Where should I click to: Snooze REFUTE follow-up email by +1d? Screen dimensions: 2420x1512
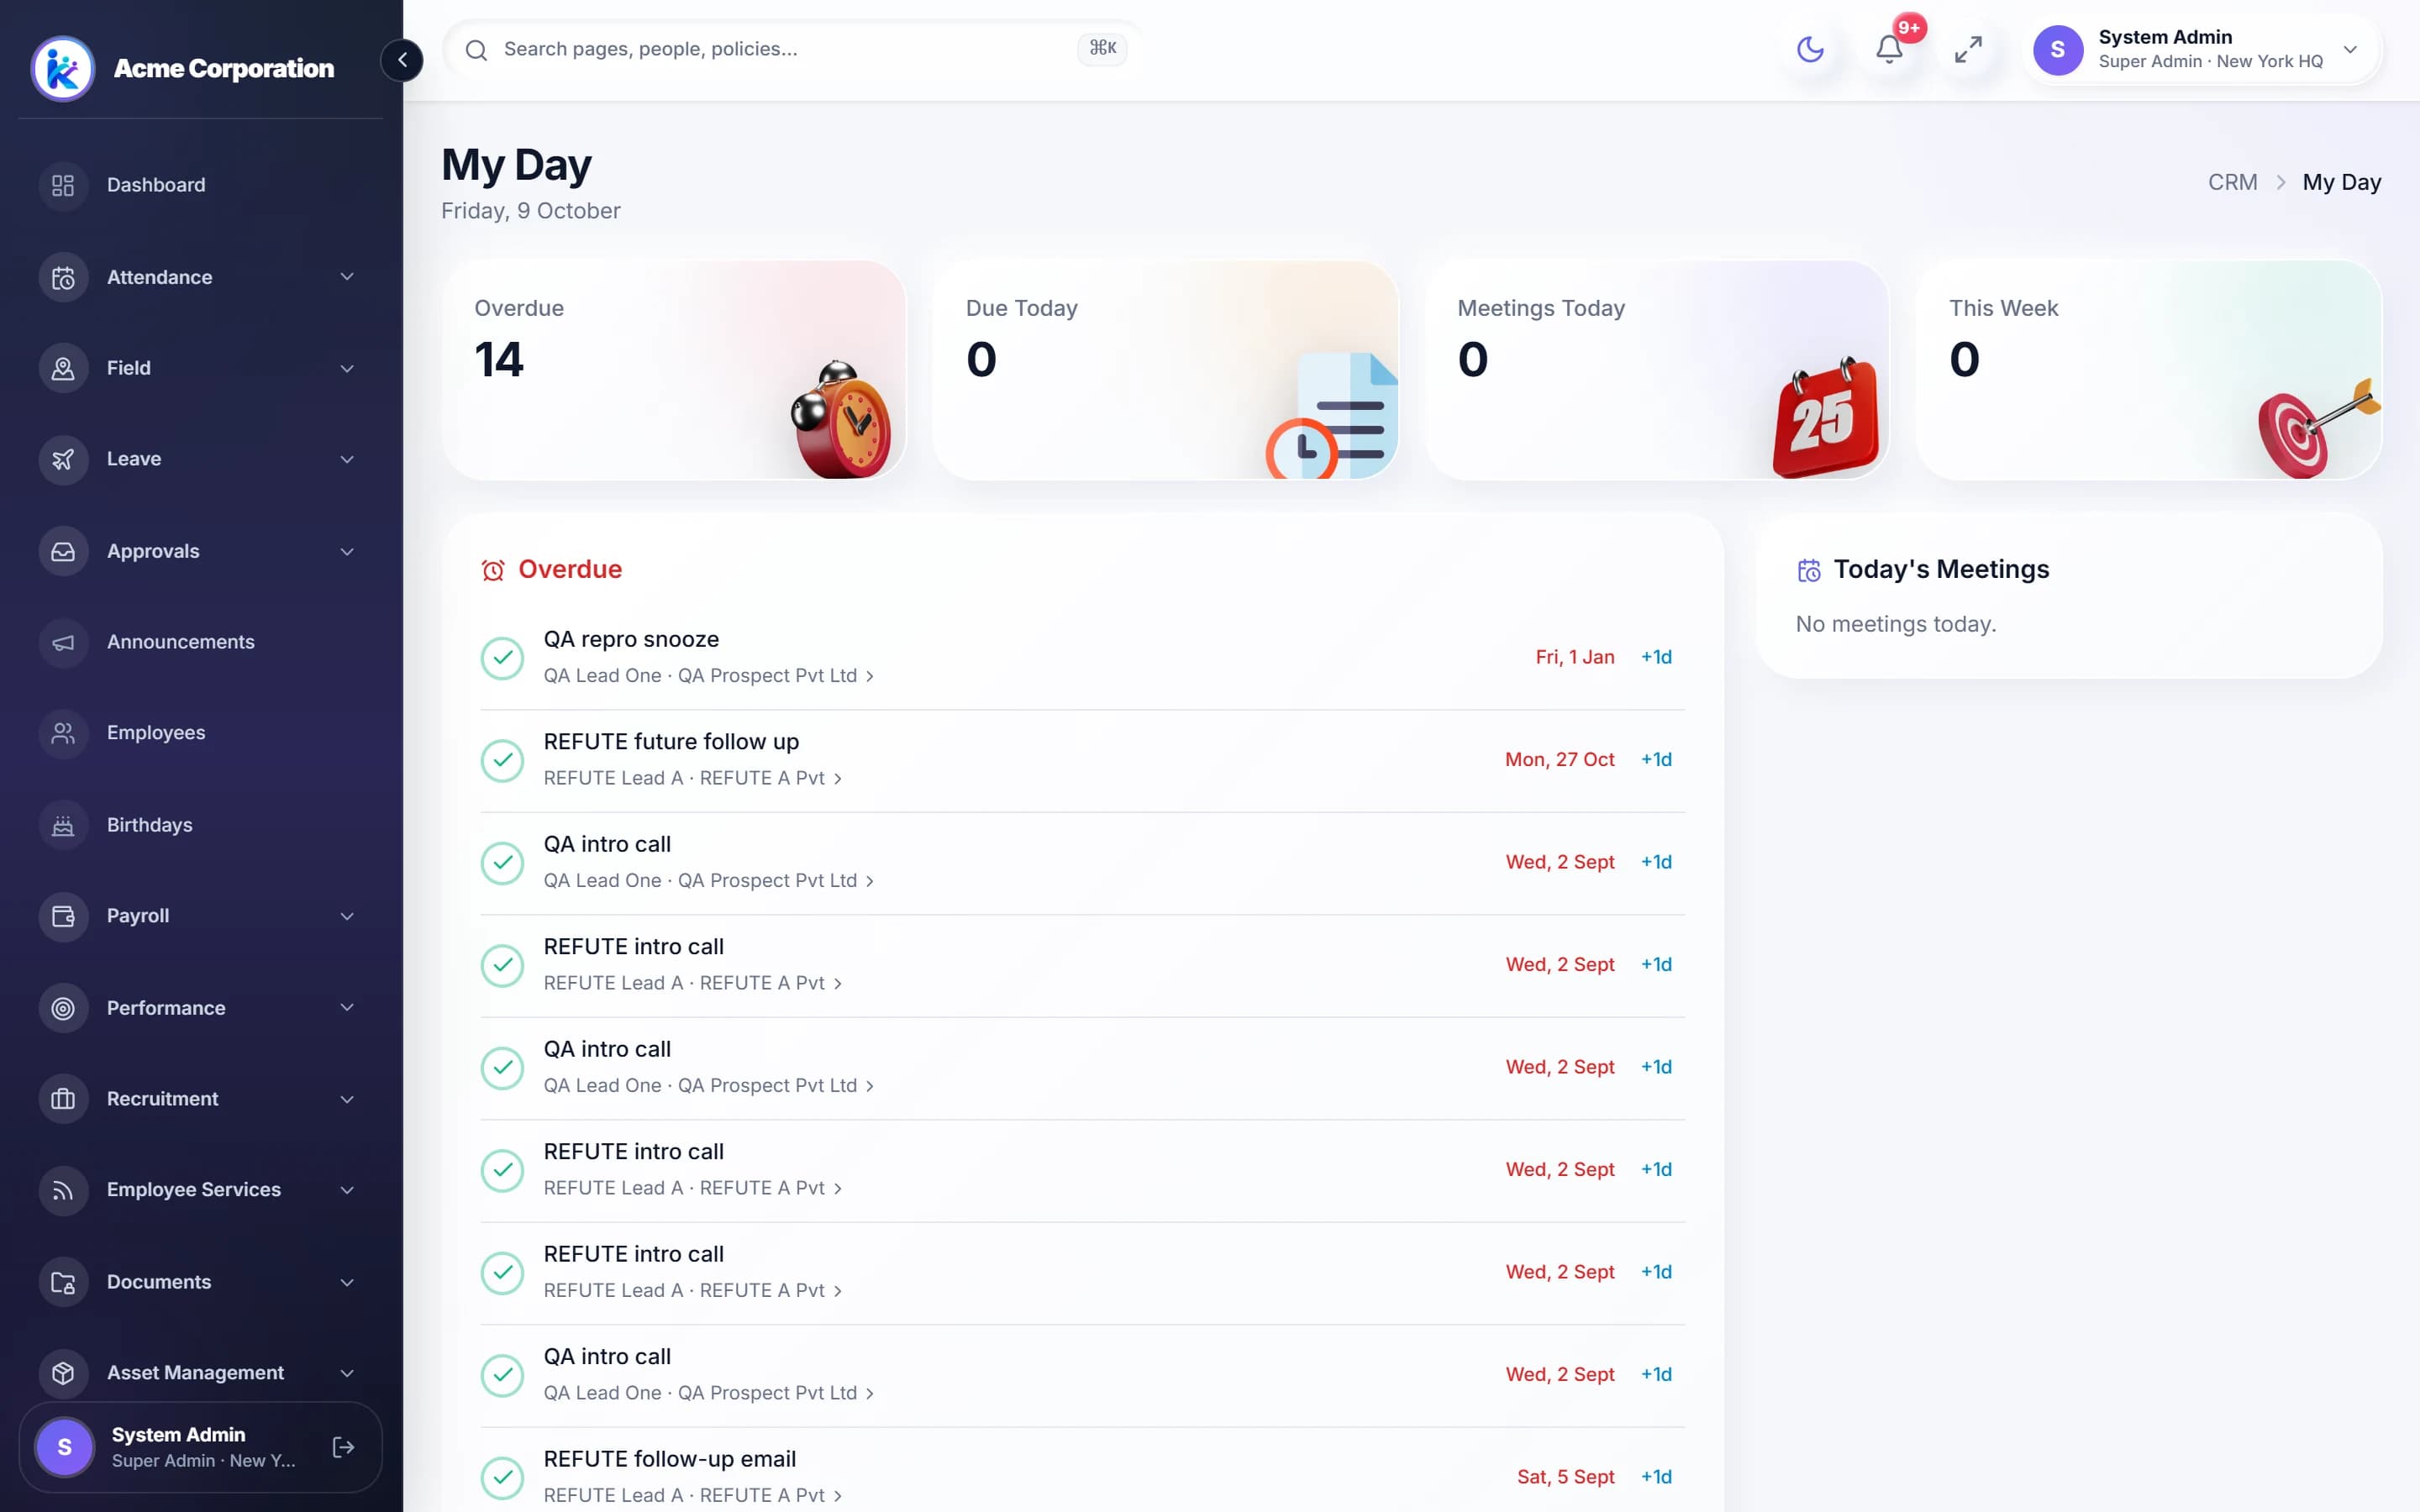click(x=1656, y=1476)
